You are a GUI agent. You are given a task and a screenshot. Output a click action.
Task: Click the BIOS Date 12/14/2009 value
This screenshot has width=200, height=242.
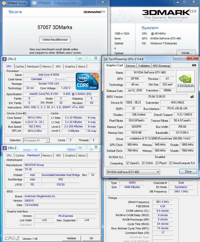click(x=60, y=205)
